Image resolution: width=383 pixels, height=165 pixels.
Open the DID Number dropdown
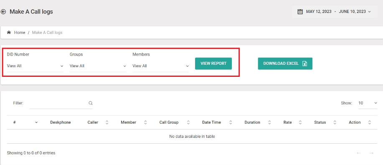[x=35, y=66]
